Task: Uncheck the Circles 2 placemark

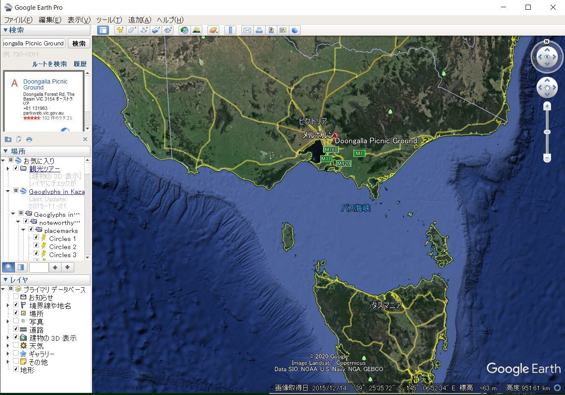Action: coord(36,245)
